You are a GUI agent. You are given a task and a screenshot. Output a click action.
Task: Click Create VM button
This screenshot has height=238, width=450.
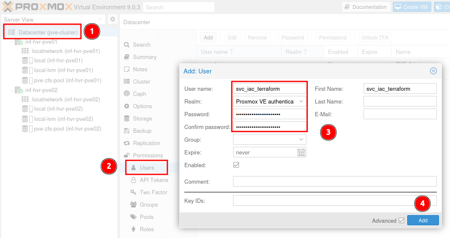coord(412,7)
